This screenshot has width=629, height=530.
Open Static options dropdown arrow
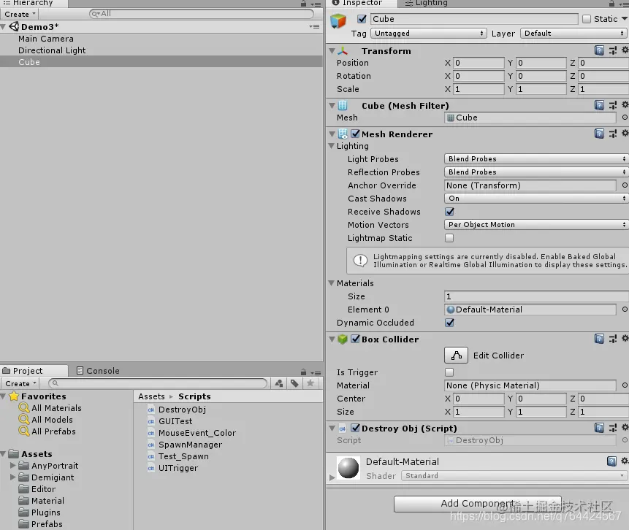coord(624,19)
